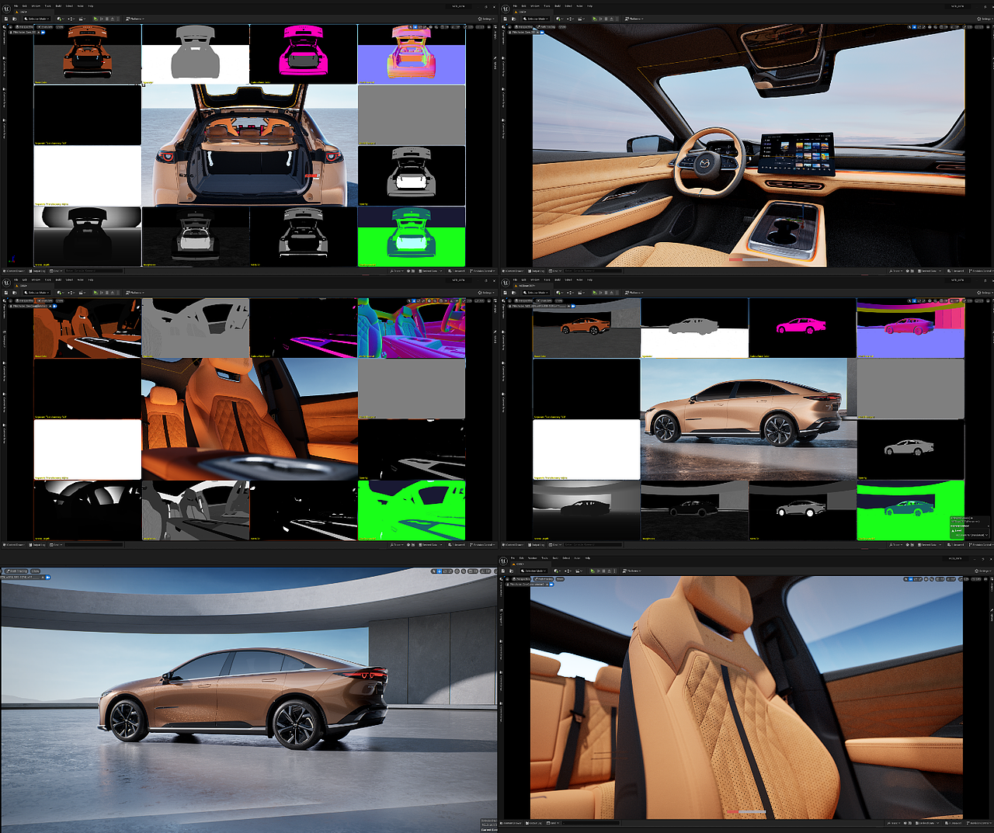994x833 pixels.
Task: Click Unreal Engine logo in trunk-view window
Action: coord(6,9)
